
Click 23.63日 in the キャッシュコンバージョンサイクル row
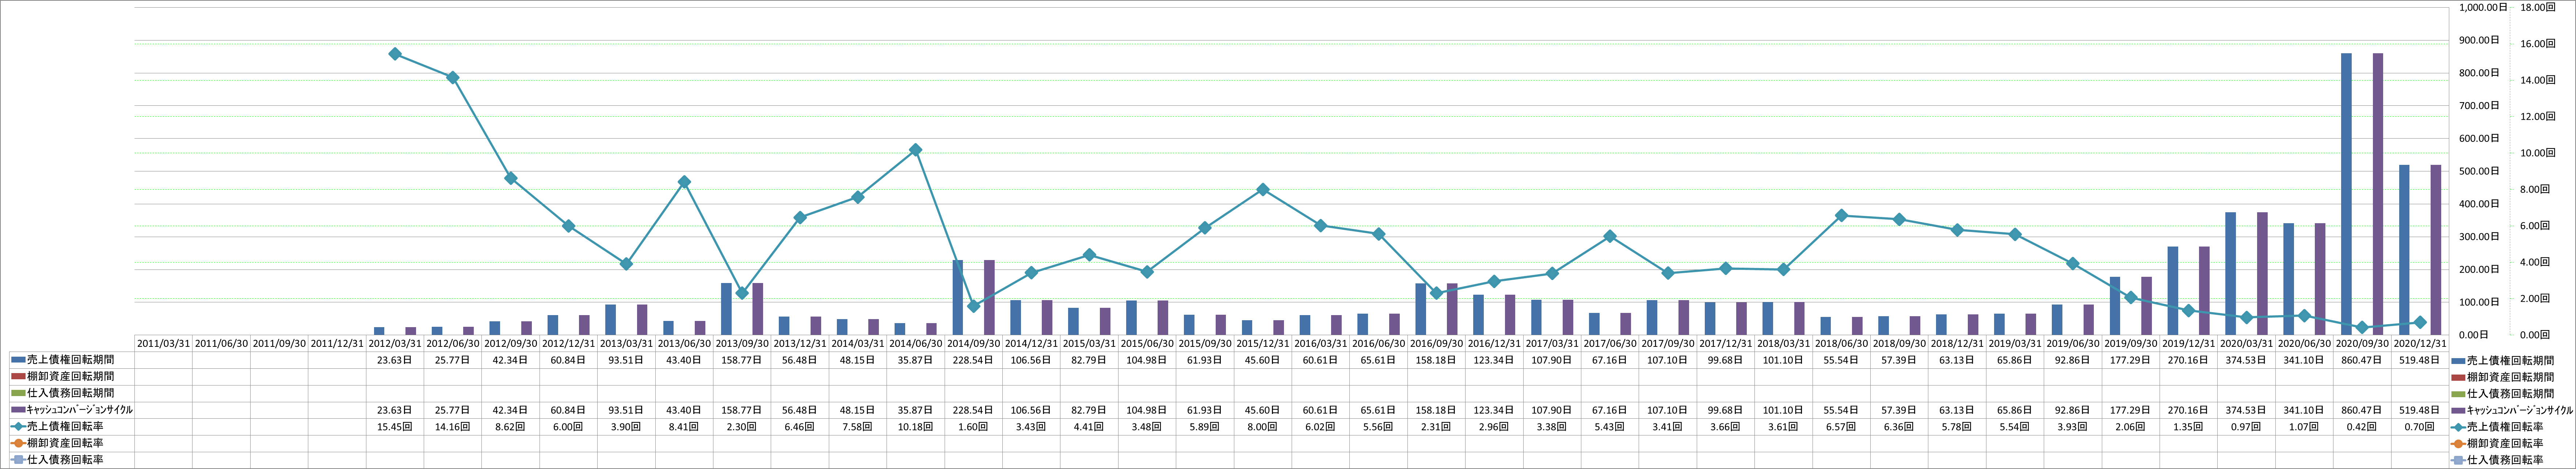[395, 410]
